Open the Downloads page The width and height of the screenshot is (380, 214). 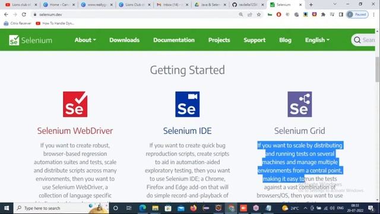(124, 40)
